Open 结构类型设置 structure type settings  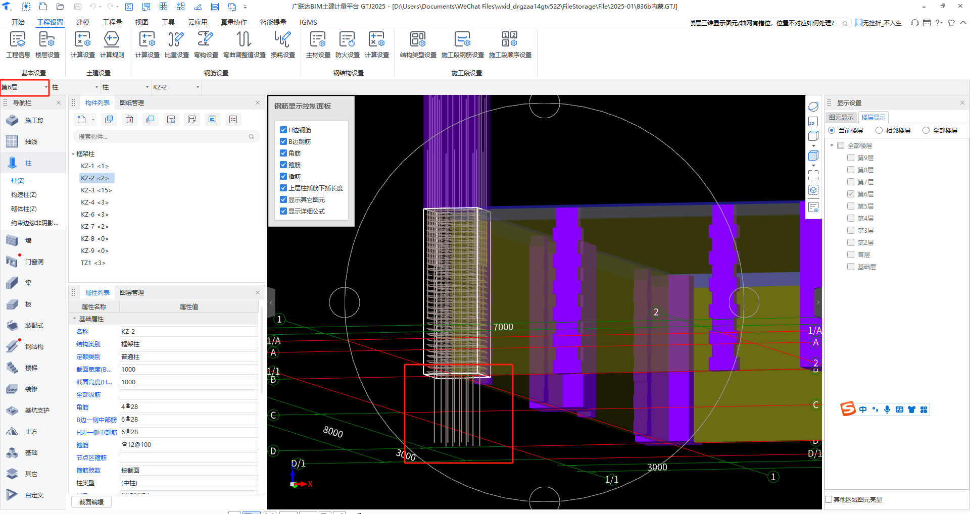(x=418, y=44)
